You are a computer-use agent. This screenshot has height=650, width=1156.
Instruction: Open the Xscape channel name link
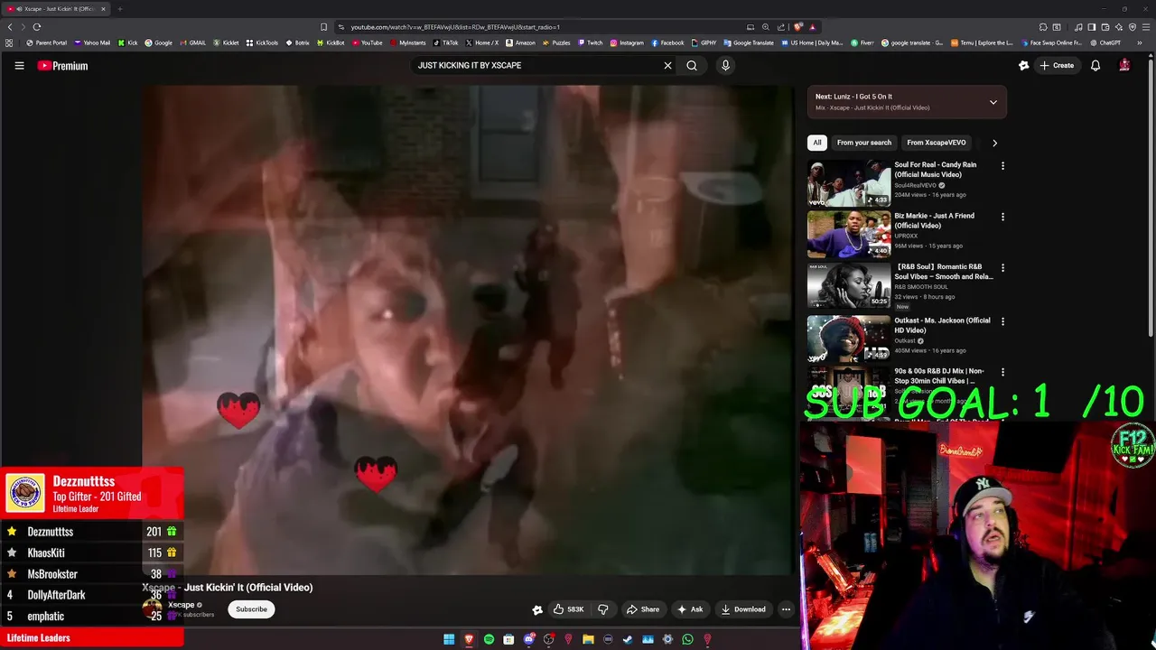point(181,605)
